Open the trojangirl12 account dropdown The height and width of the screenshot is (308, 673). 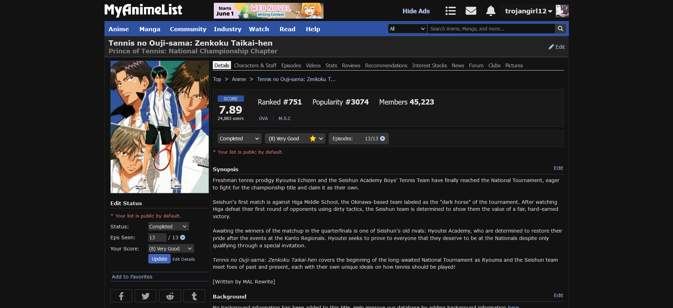[x=529, y=11]
